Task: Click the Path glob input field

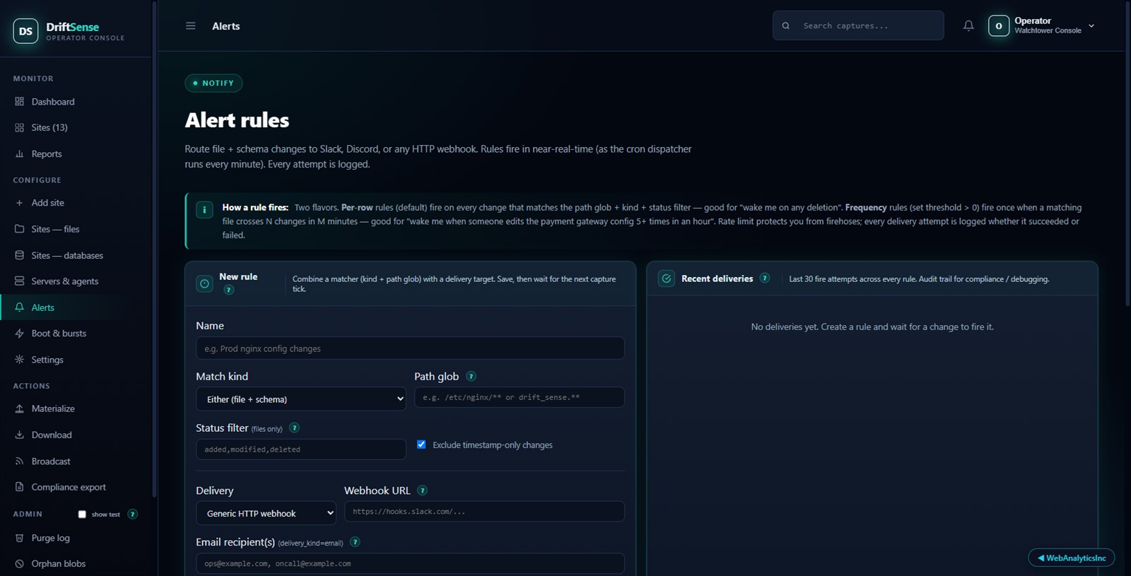Action: (x=520, y=397)
